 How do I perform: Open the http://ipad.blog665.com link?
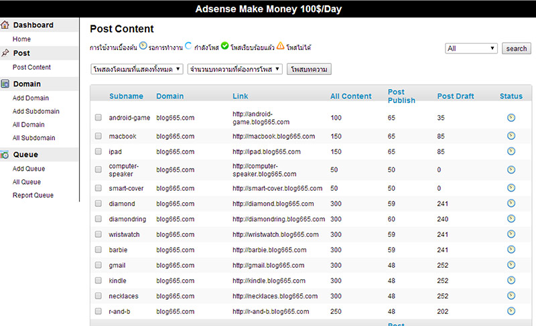[266, 152]
